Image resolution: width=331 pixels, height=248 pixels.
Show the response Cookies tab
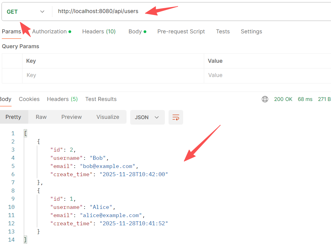[x=29, y=99]
